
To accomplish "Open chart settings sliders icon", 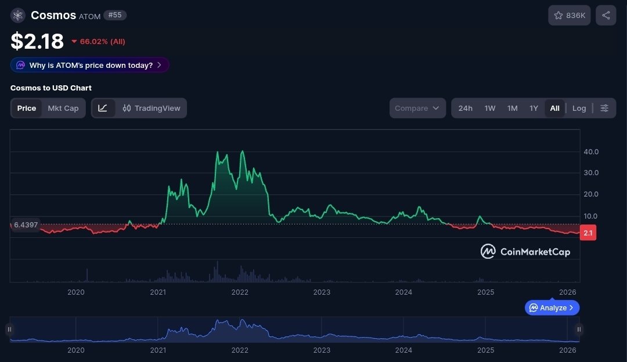I will [604, 108].
